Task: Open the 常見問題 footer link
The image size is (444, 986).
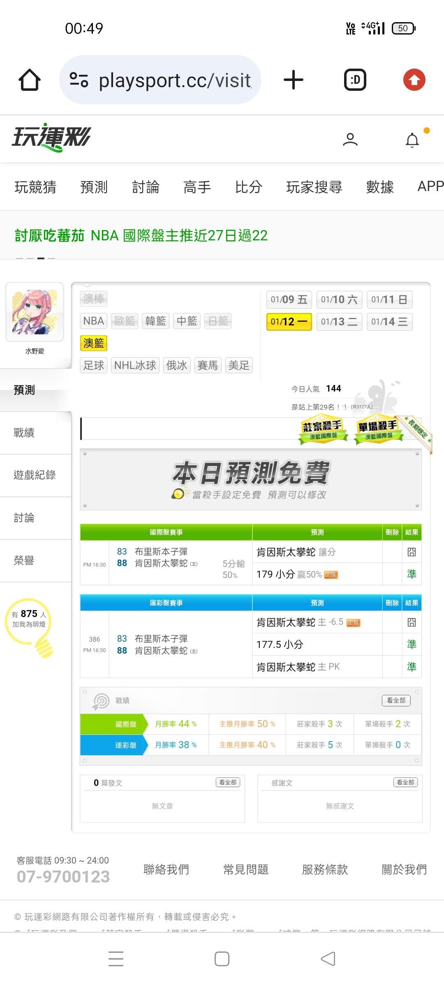Action: pos(245,869)
